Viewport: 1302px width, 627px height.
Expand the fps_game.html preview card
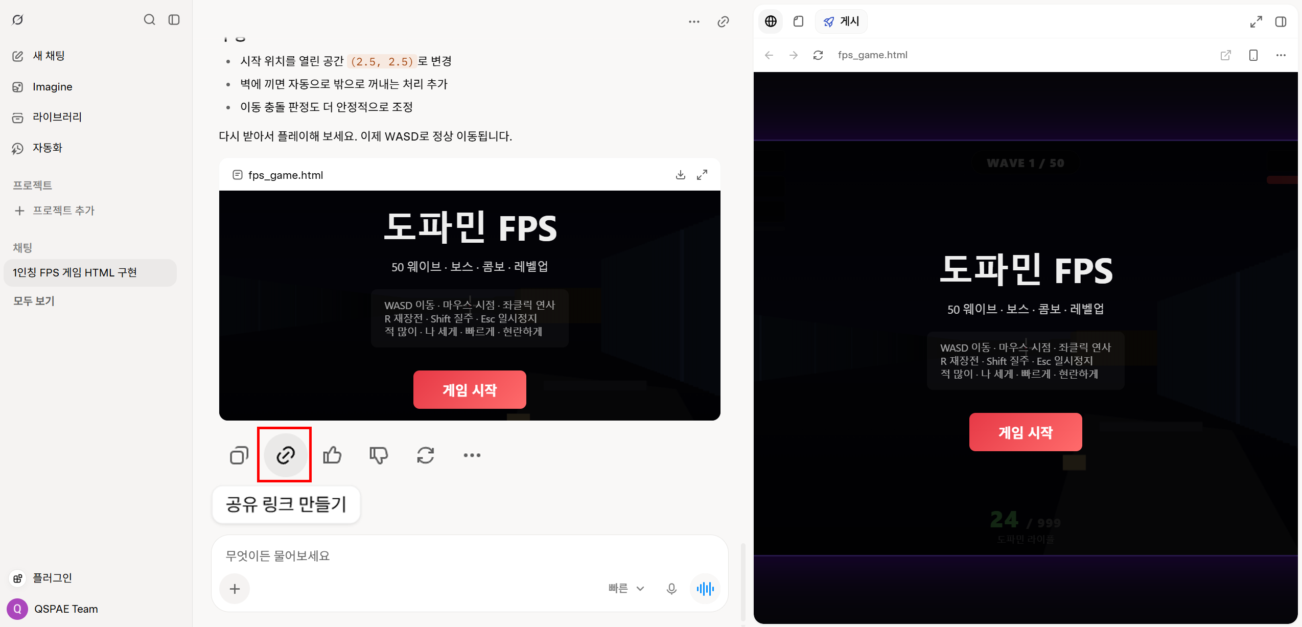pos(702,175)
